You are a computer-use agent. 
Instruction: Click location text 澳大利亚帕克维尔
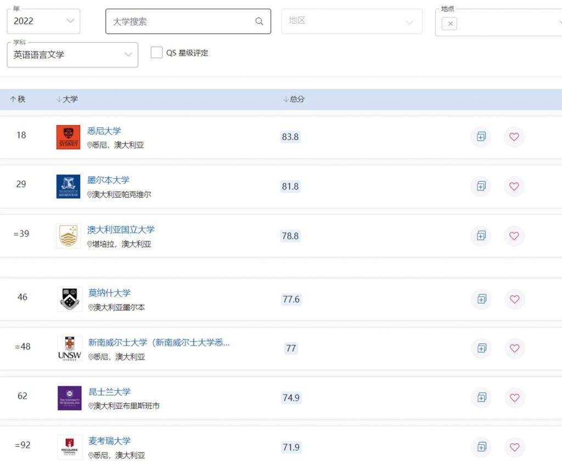click(x=121, y=195)
